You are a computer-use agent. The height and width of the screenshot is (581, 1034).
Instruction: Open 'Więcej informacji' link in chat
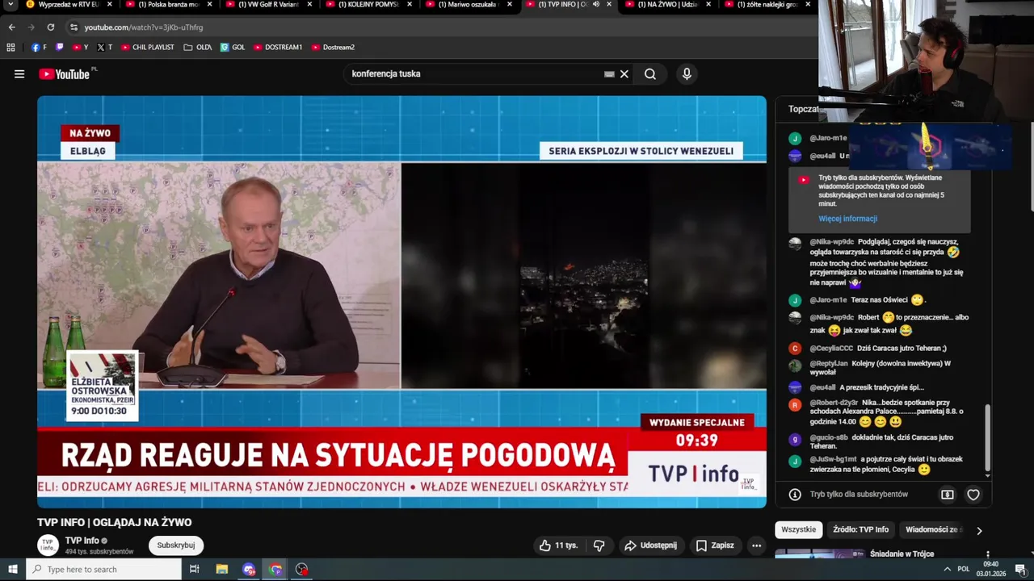847,219
